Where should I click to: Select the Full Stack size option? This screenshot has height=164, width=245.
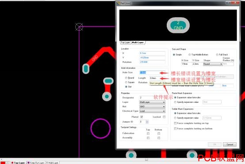tap(217, 55)
